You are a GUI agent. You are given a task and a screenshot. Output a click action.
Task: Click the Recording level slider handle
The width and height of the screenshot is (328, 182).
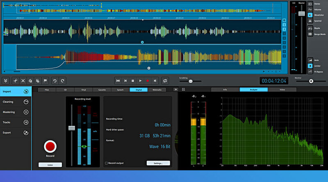click(71, 128)
